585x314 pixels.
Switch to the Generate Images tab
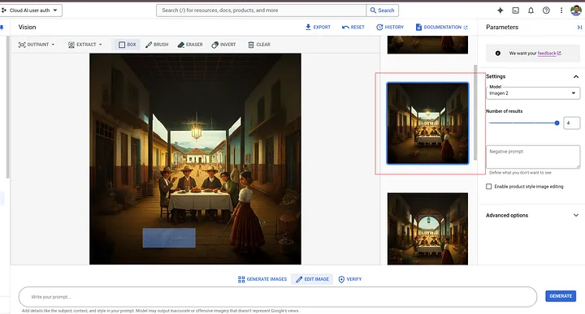coord(262,279)
